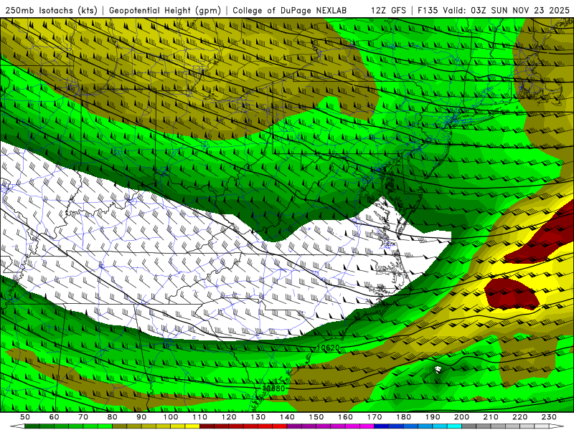Click the 150 value on the color scale
The image size is (574, 430).
click(x=316, y=417)
